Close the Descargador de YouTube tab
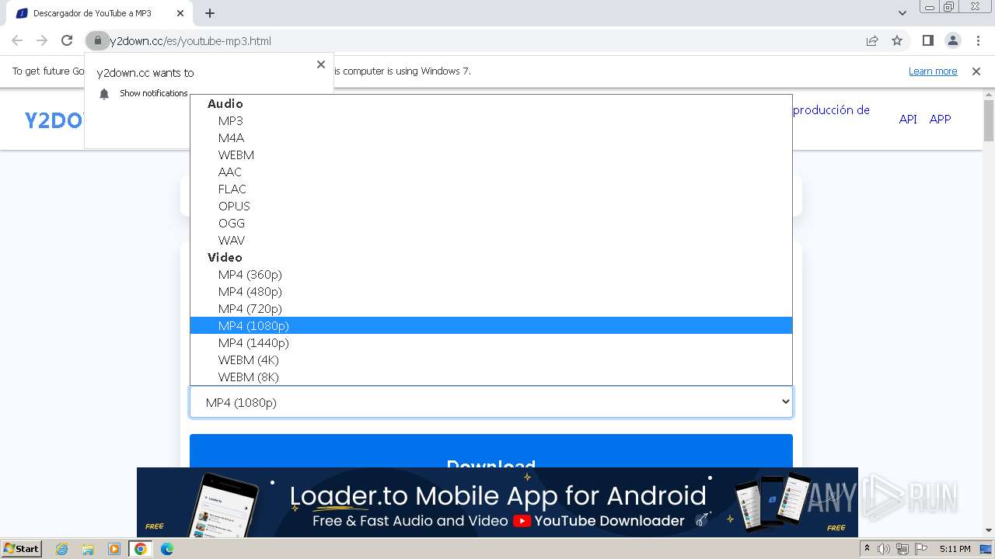This screenshot has width=995, height=559. pos(179,13)
